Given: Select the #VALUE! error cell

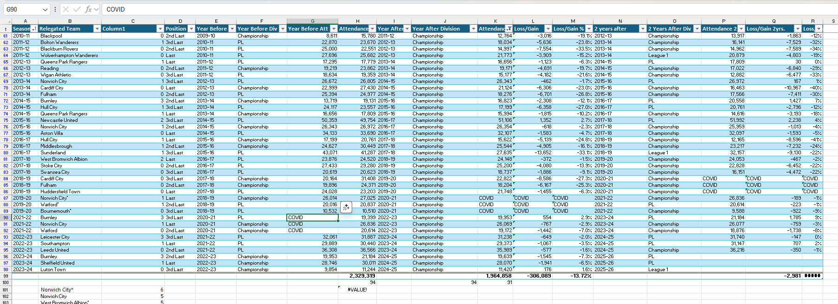Looking at the screenshot, I should click(x=357, y=290).
